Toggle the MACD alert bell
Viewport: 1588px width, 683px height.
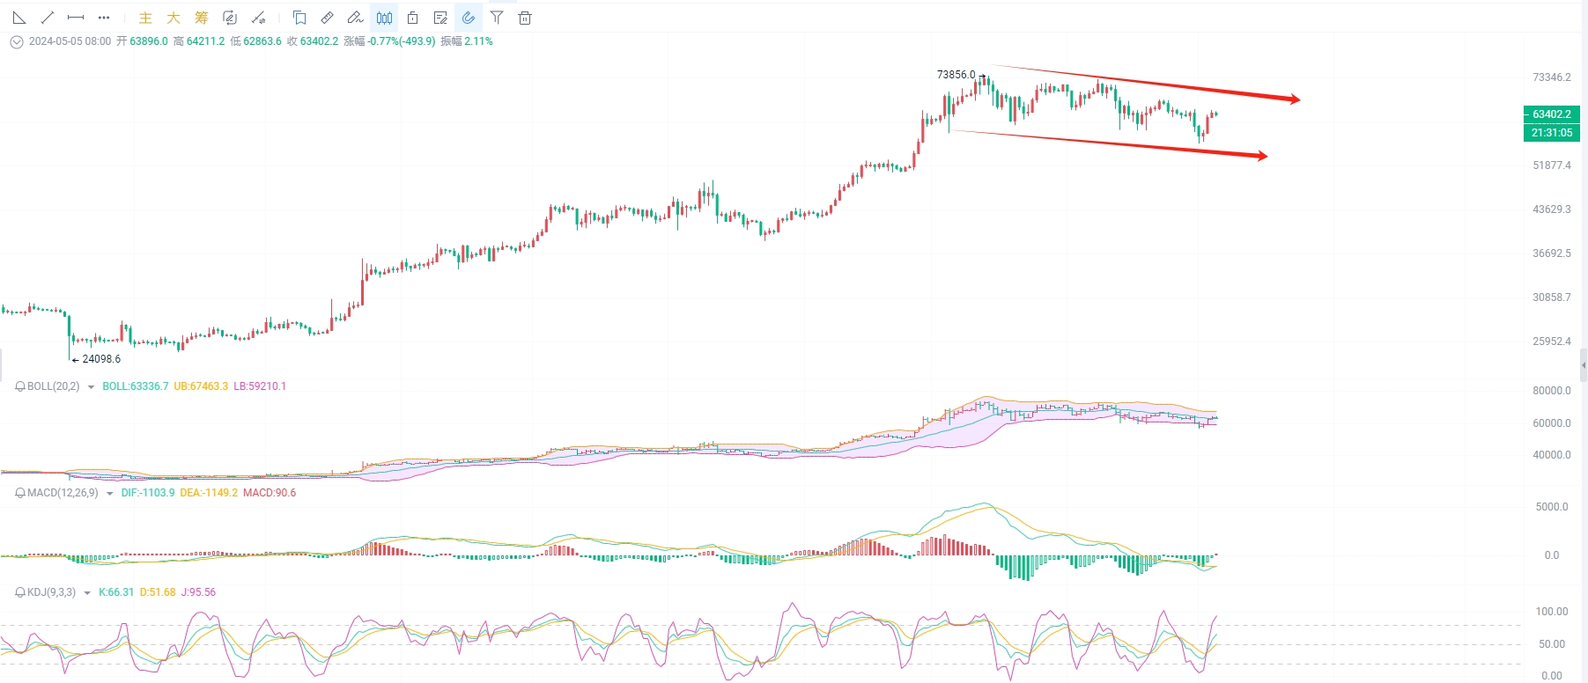point(20,493)
